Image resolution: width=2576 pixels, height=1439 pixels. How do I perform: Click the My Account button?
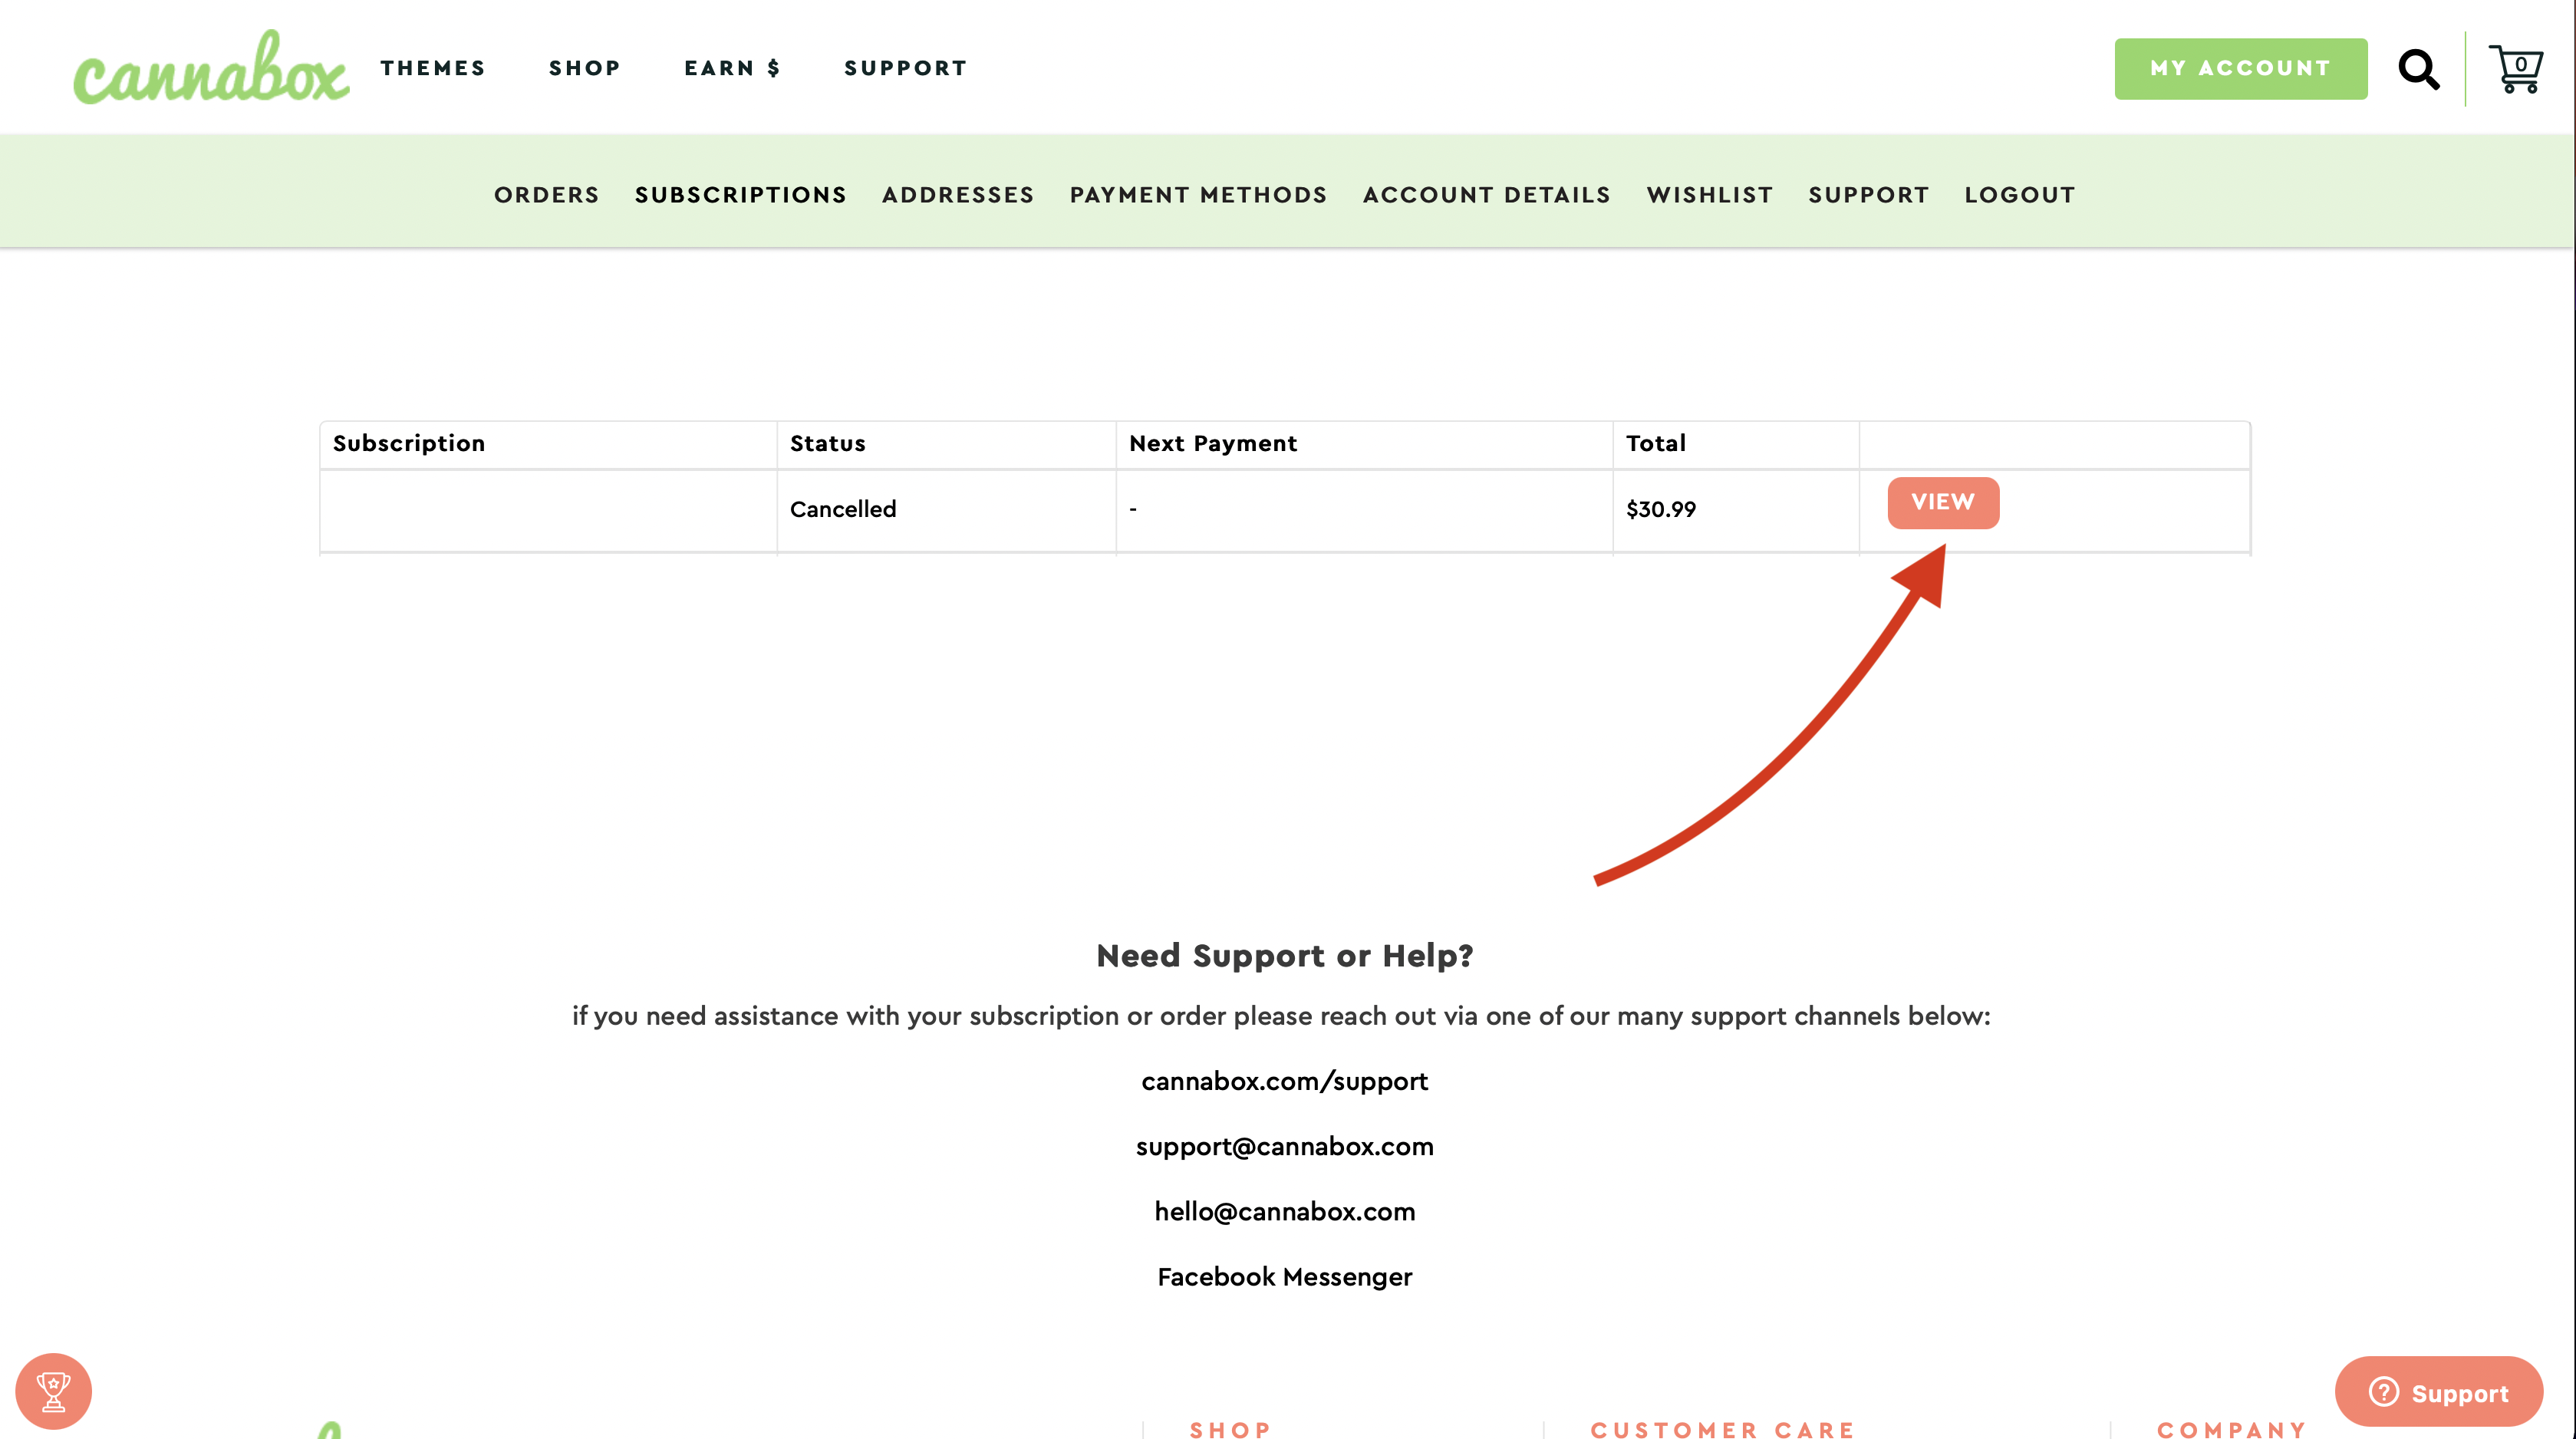pos(2240,69)
